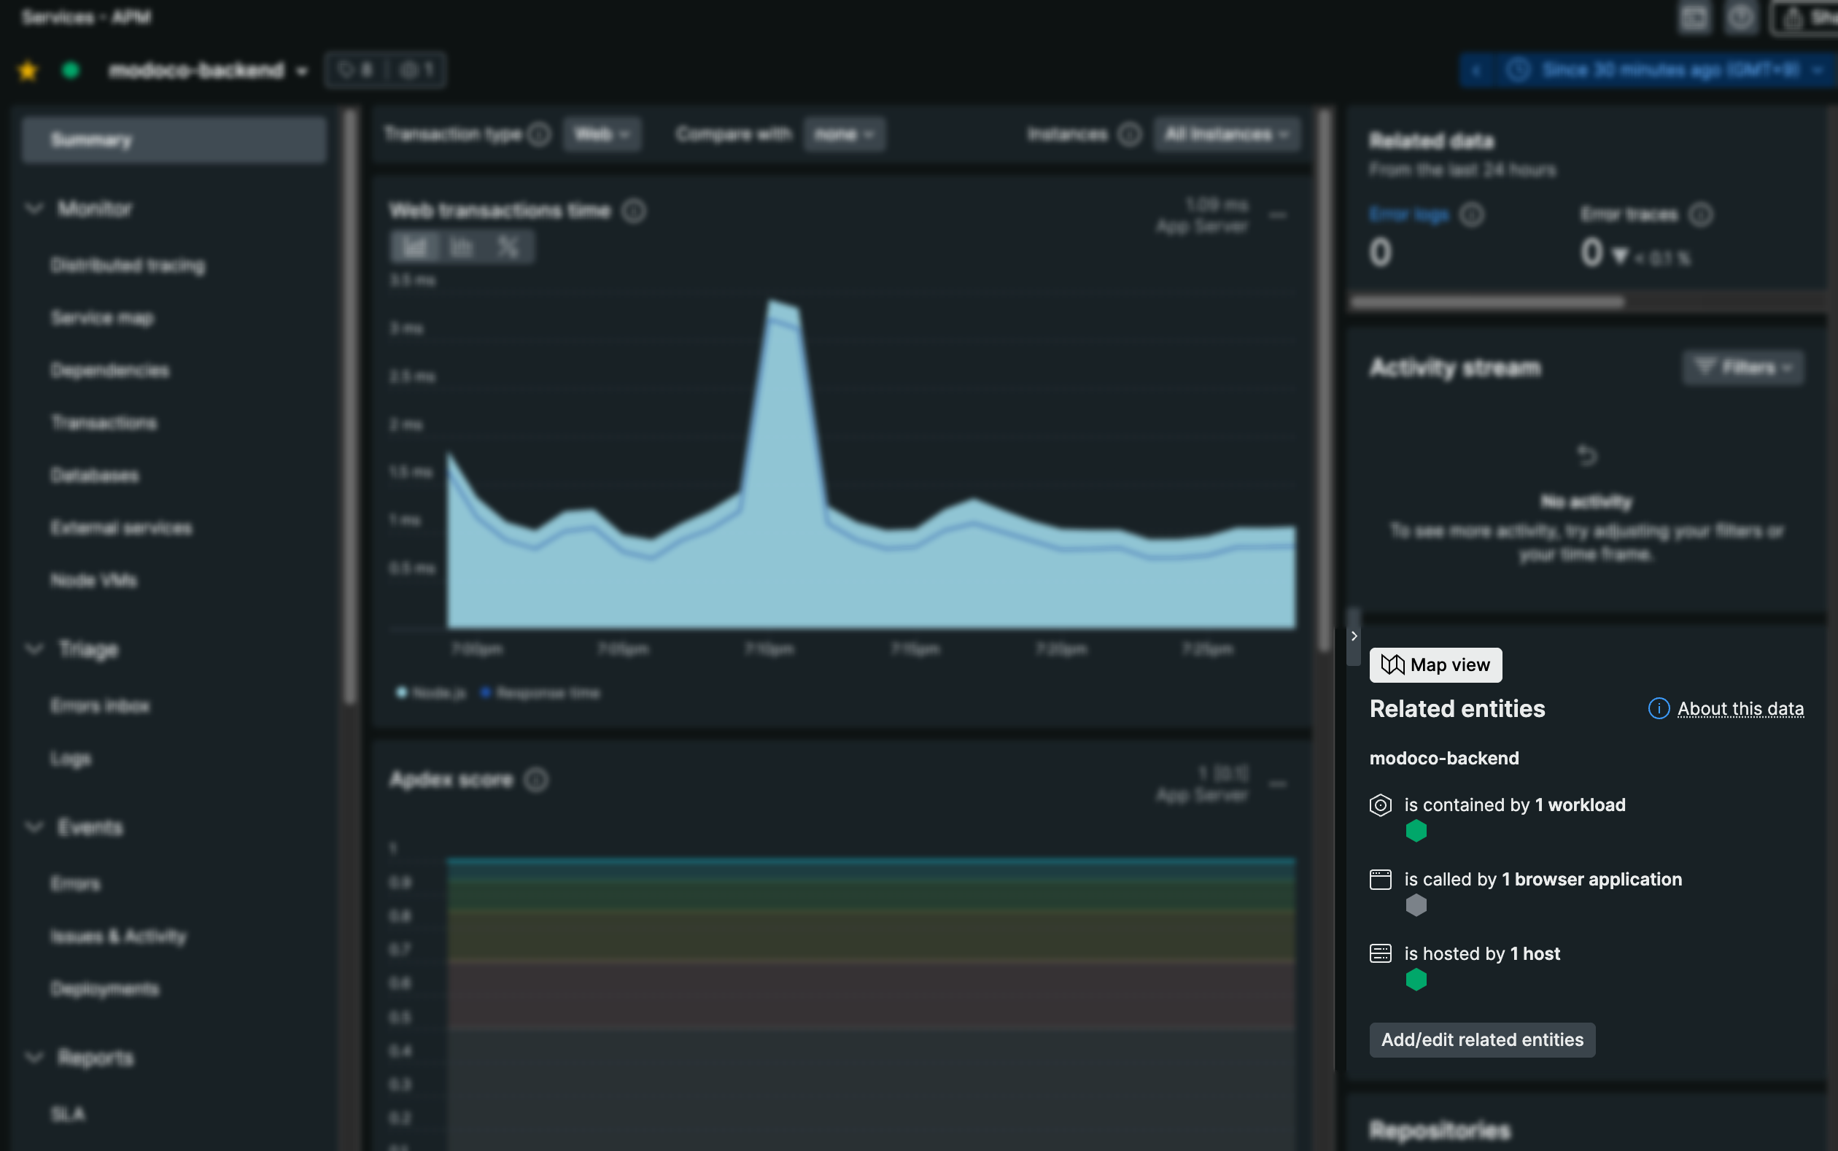Click the workload icon under related entities
Screen dimensions: 1838x1151
coord(1380,805)
